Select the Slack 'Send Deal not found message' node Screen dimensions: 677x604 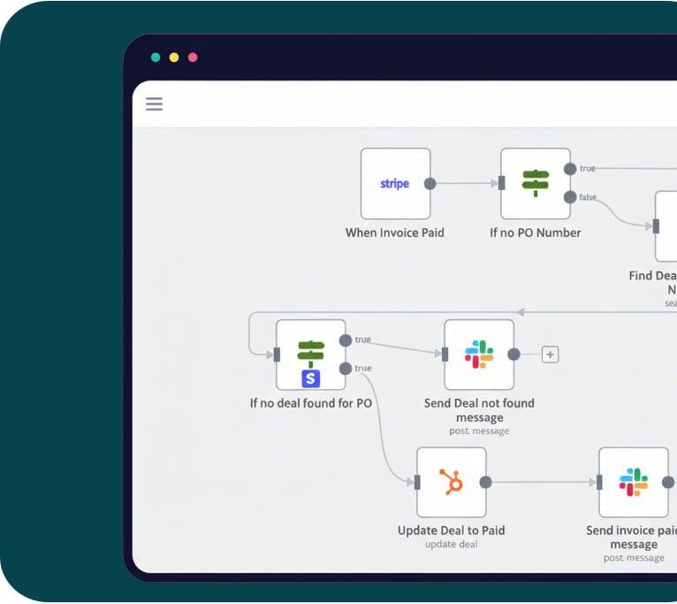pos(479,355)
